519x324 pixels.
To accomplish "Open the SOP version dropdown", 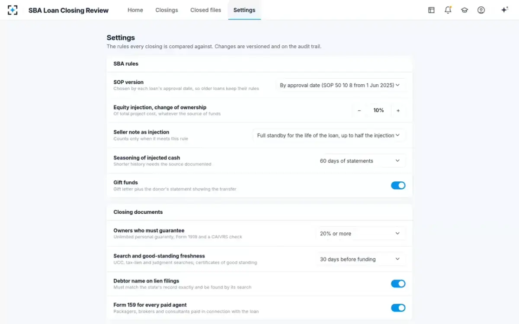I will tap(340, 85).
